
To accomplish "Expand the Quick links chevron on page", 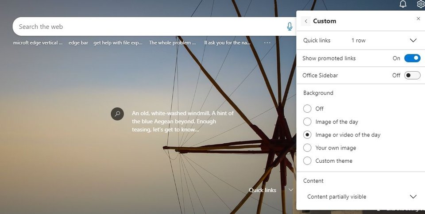I will (x=291, y=190).
